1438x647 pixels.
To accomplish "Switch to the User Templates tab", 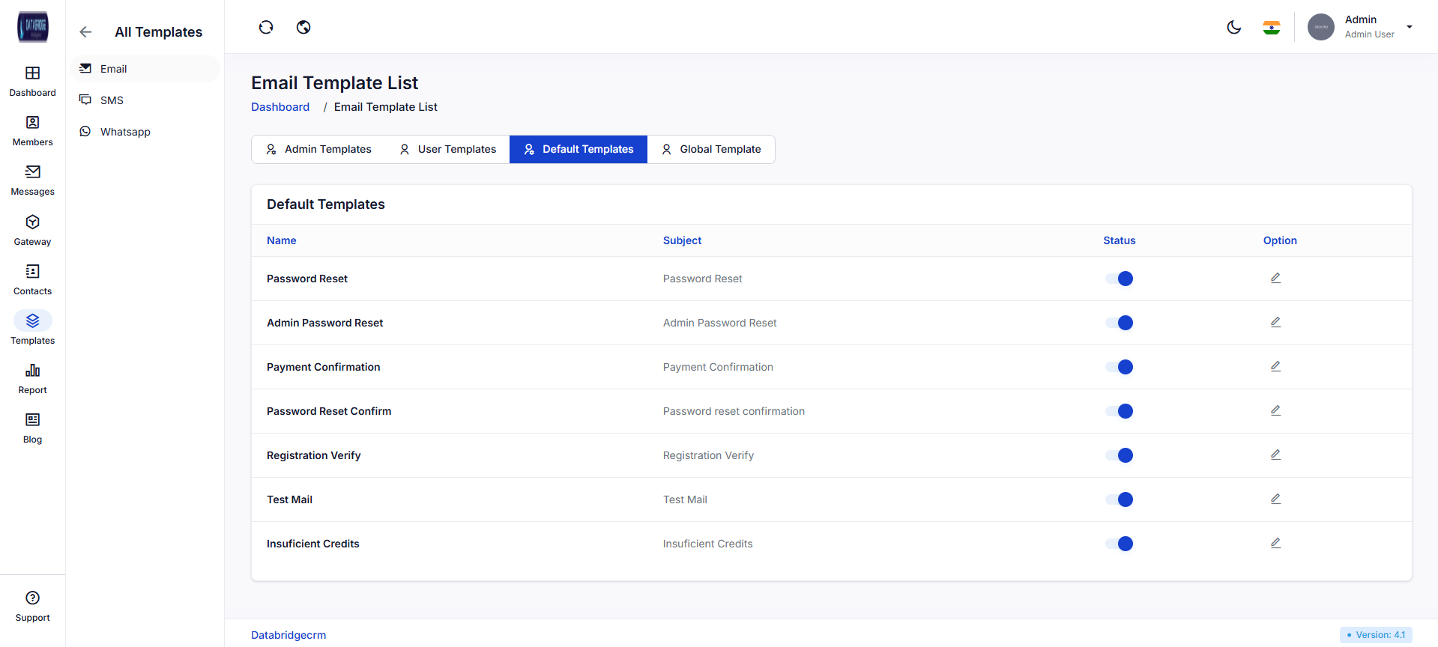I will [x=447, y=149].
